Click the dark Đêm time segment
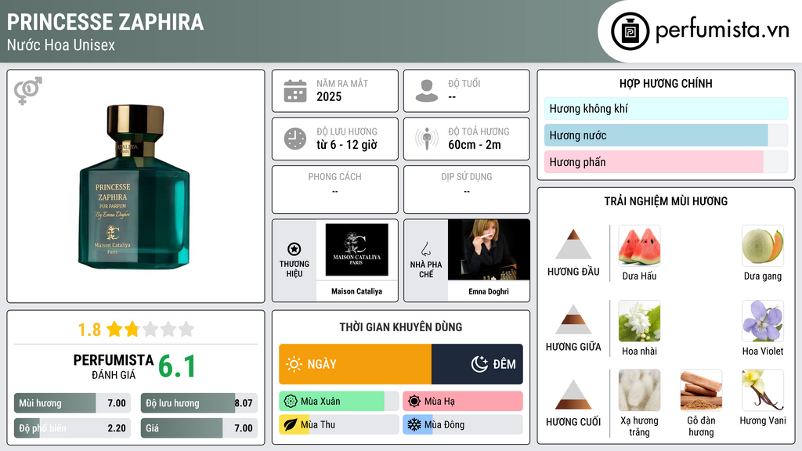 [477, 364]
